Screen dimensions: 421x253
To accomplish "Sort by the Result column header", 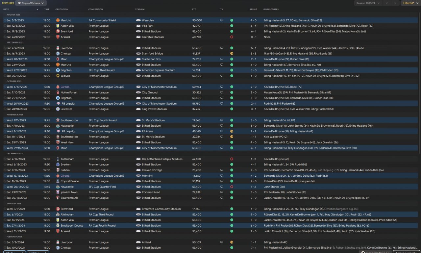I will pyautogui.click(x=253, y=9).
